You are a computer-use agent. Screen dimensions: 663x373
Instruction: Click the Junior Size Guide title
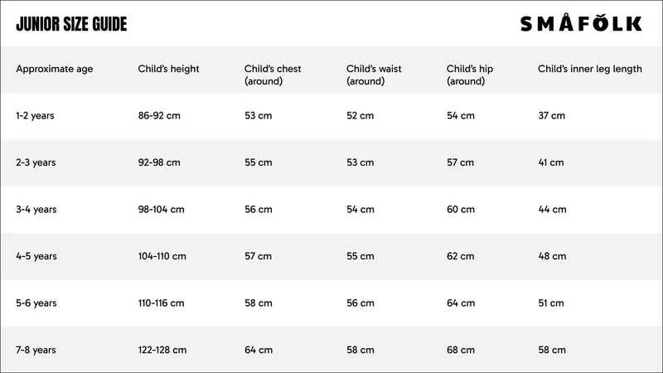pyautogui.click(x=71, y=24)
